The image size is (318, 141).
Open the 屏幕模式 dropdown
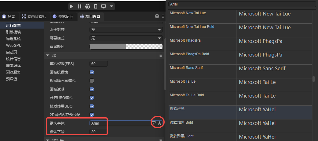point(126,38)
